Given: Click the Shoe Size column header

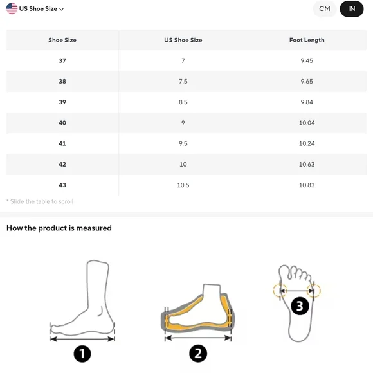Looking at the screenshot, I should (62, 40).
